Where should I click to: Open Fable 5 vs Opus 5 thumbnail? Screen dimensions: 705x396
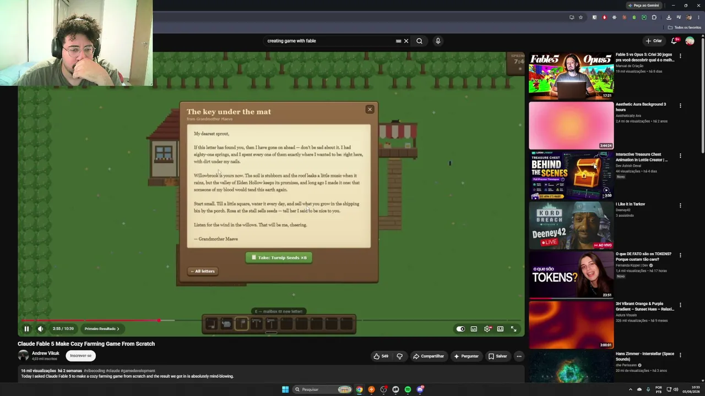tap(571, 75)
